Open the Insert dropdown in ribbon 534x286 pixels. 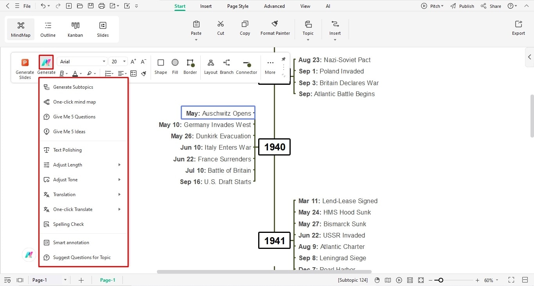click(x=335, y=30)
